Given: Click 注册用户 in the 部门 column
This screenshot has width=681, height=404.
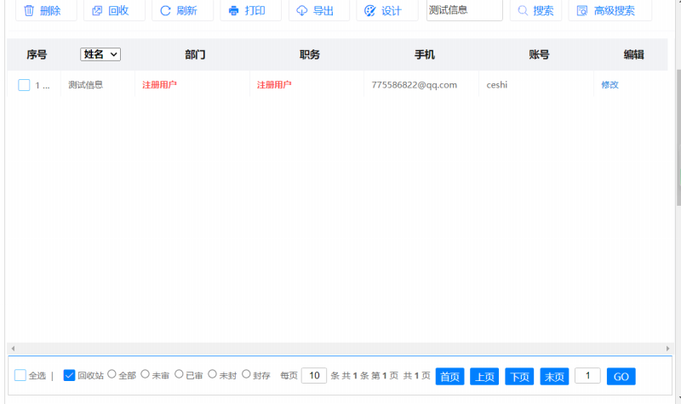Looking at the screenshot, I should tap(159, 85).
